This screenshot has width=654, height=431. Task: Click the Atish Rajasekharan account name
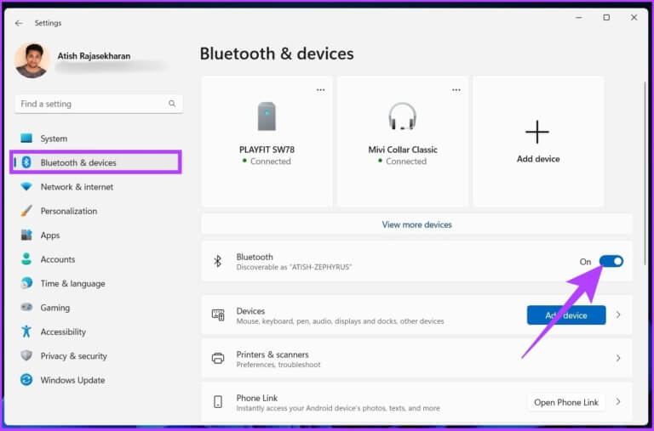94,56
